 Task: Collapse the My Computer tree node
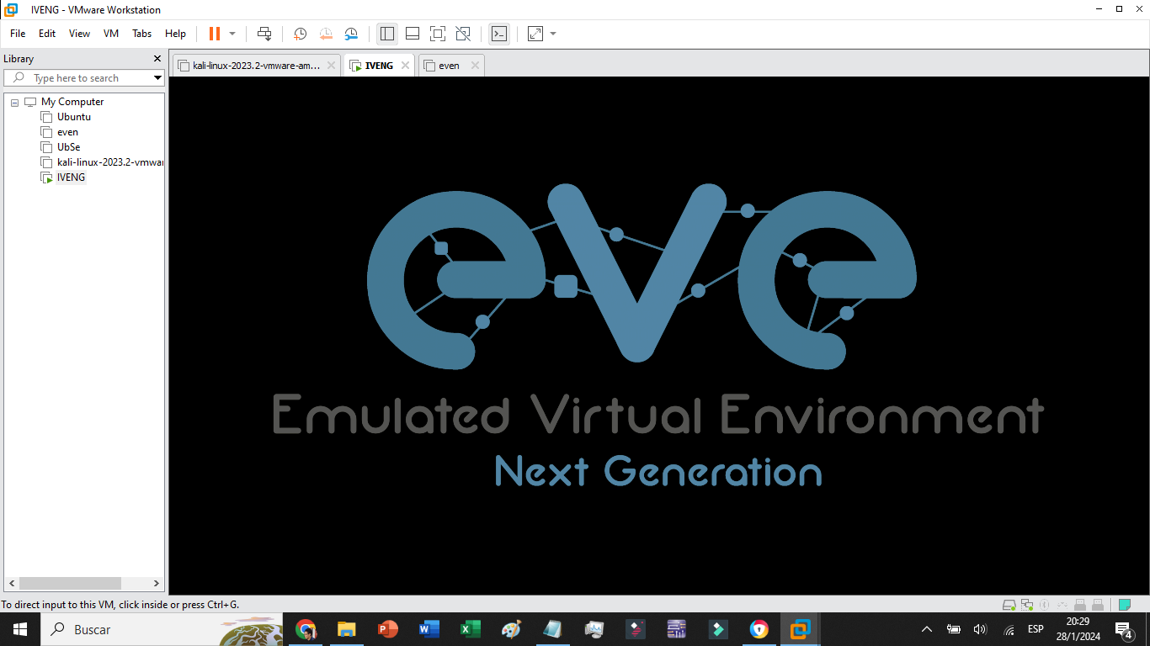coord(14,102)
